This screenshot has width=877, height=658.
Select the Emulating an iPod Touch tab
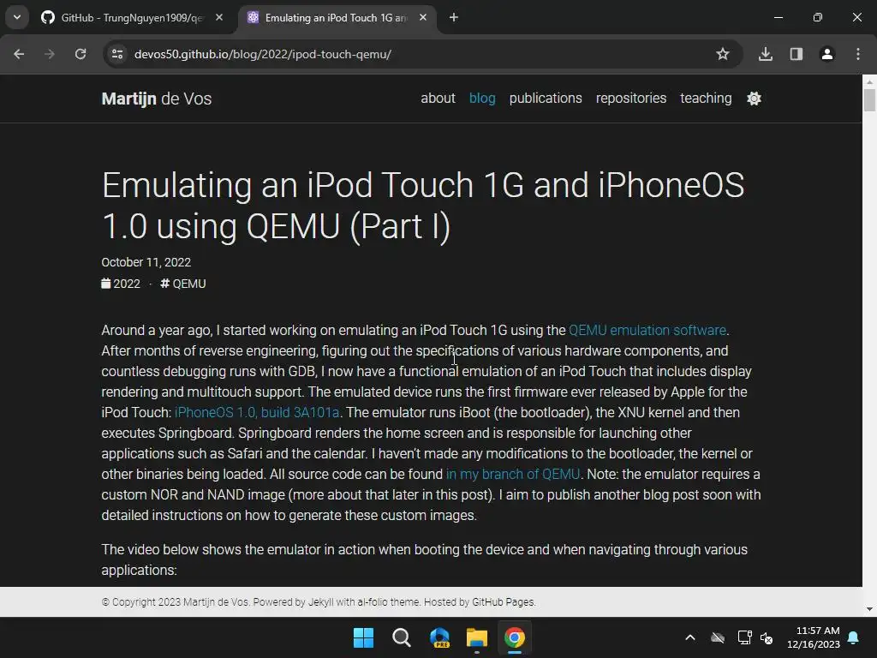337,18
